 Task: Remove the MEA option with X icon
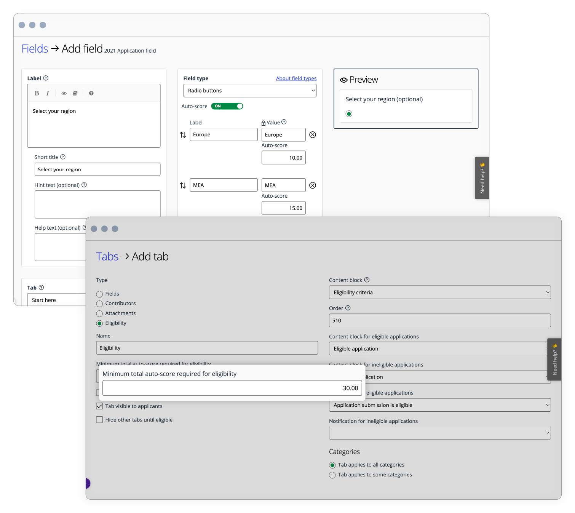click(313, 185)
